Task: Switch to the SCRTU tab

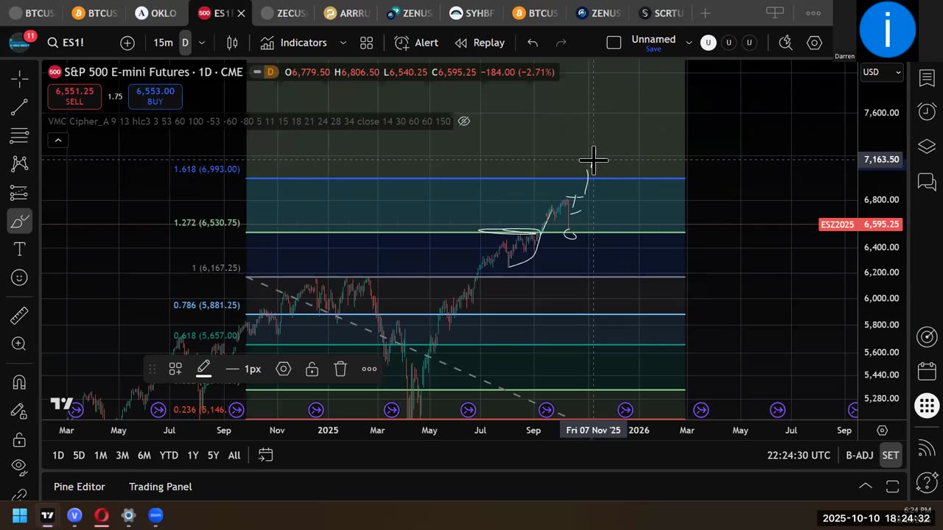Action: click(x=662, y=13)
